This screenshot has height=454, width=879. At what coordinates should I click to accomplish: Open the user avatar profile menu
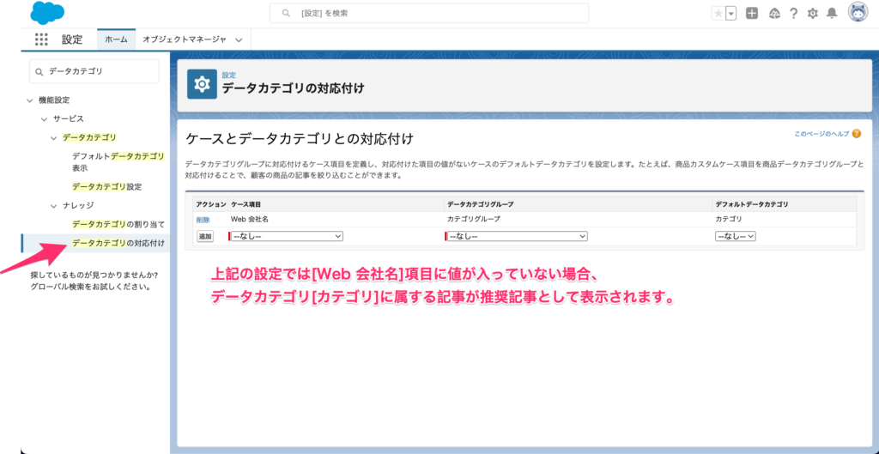click(x=858, y=13)
